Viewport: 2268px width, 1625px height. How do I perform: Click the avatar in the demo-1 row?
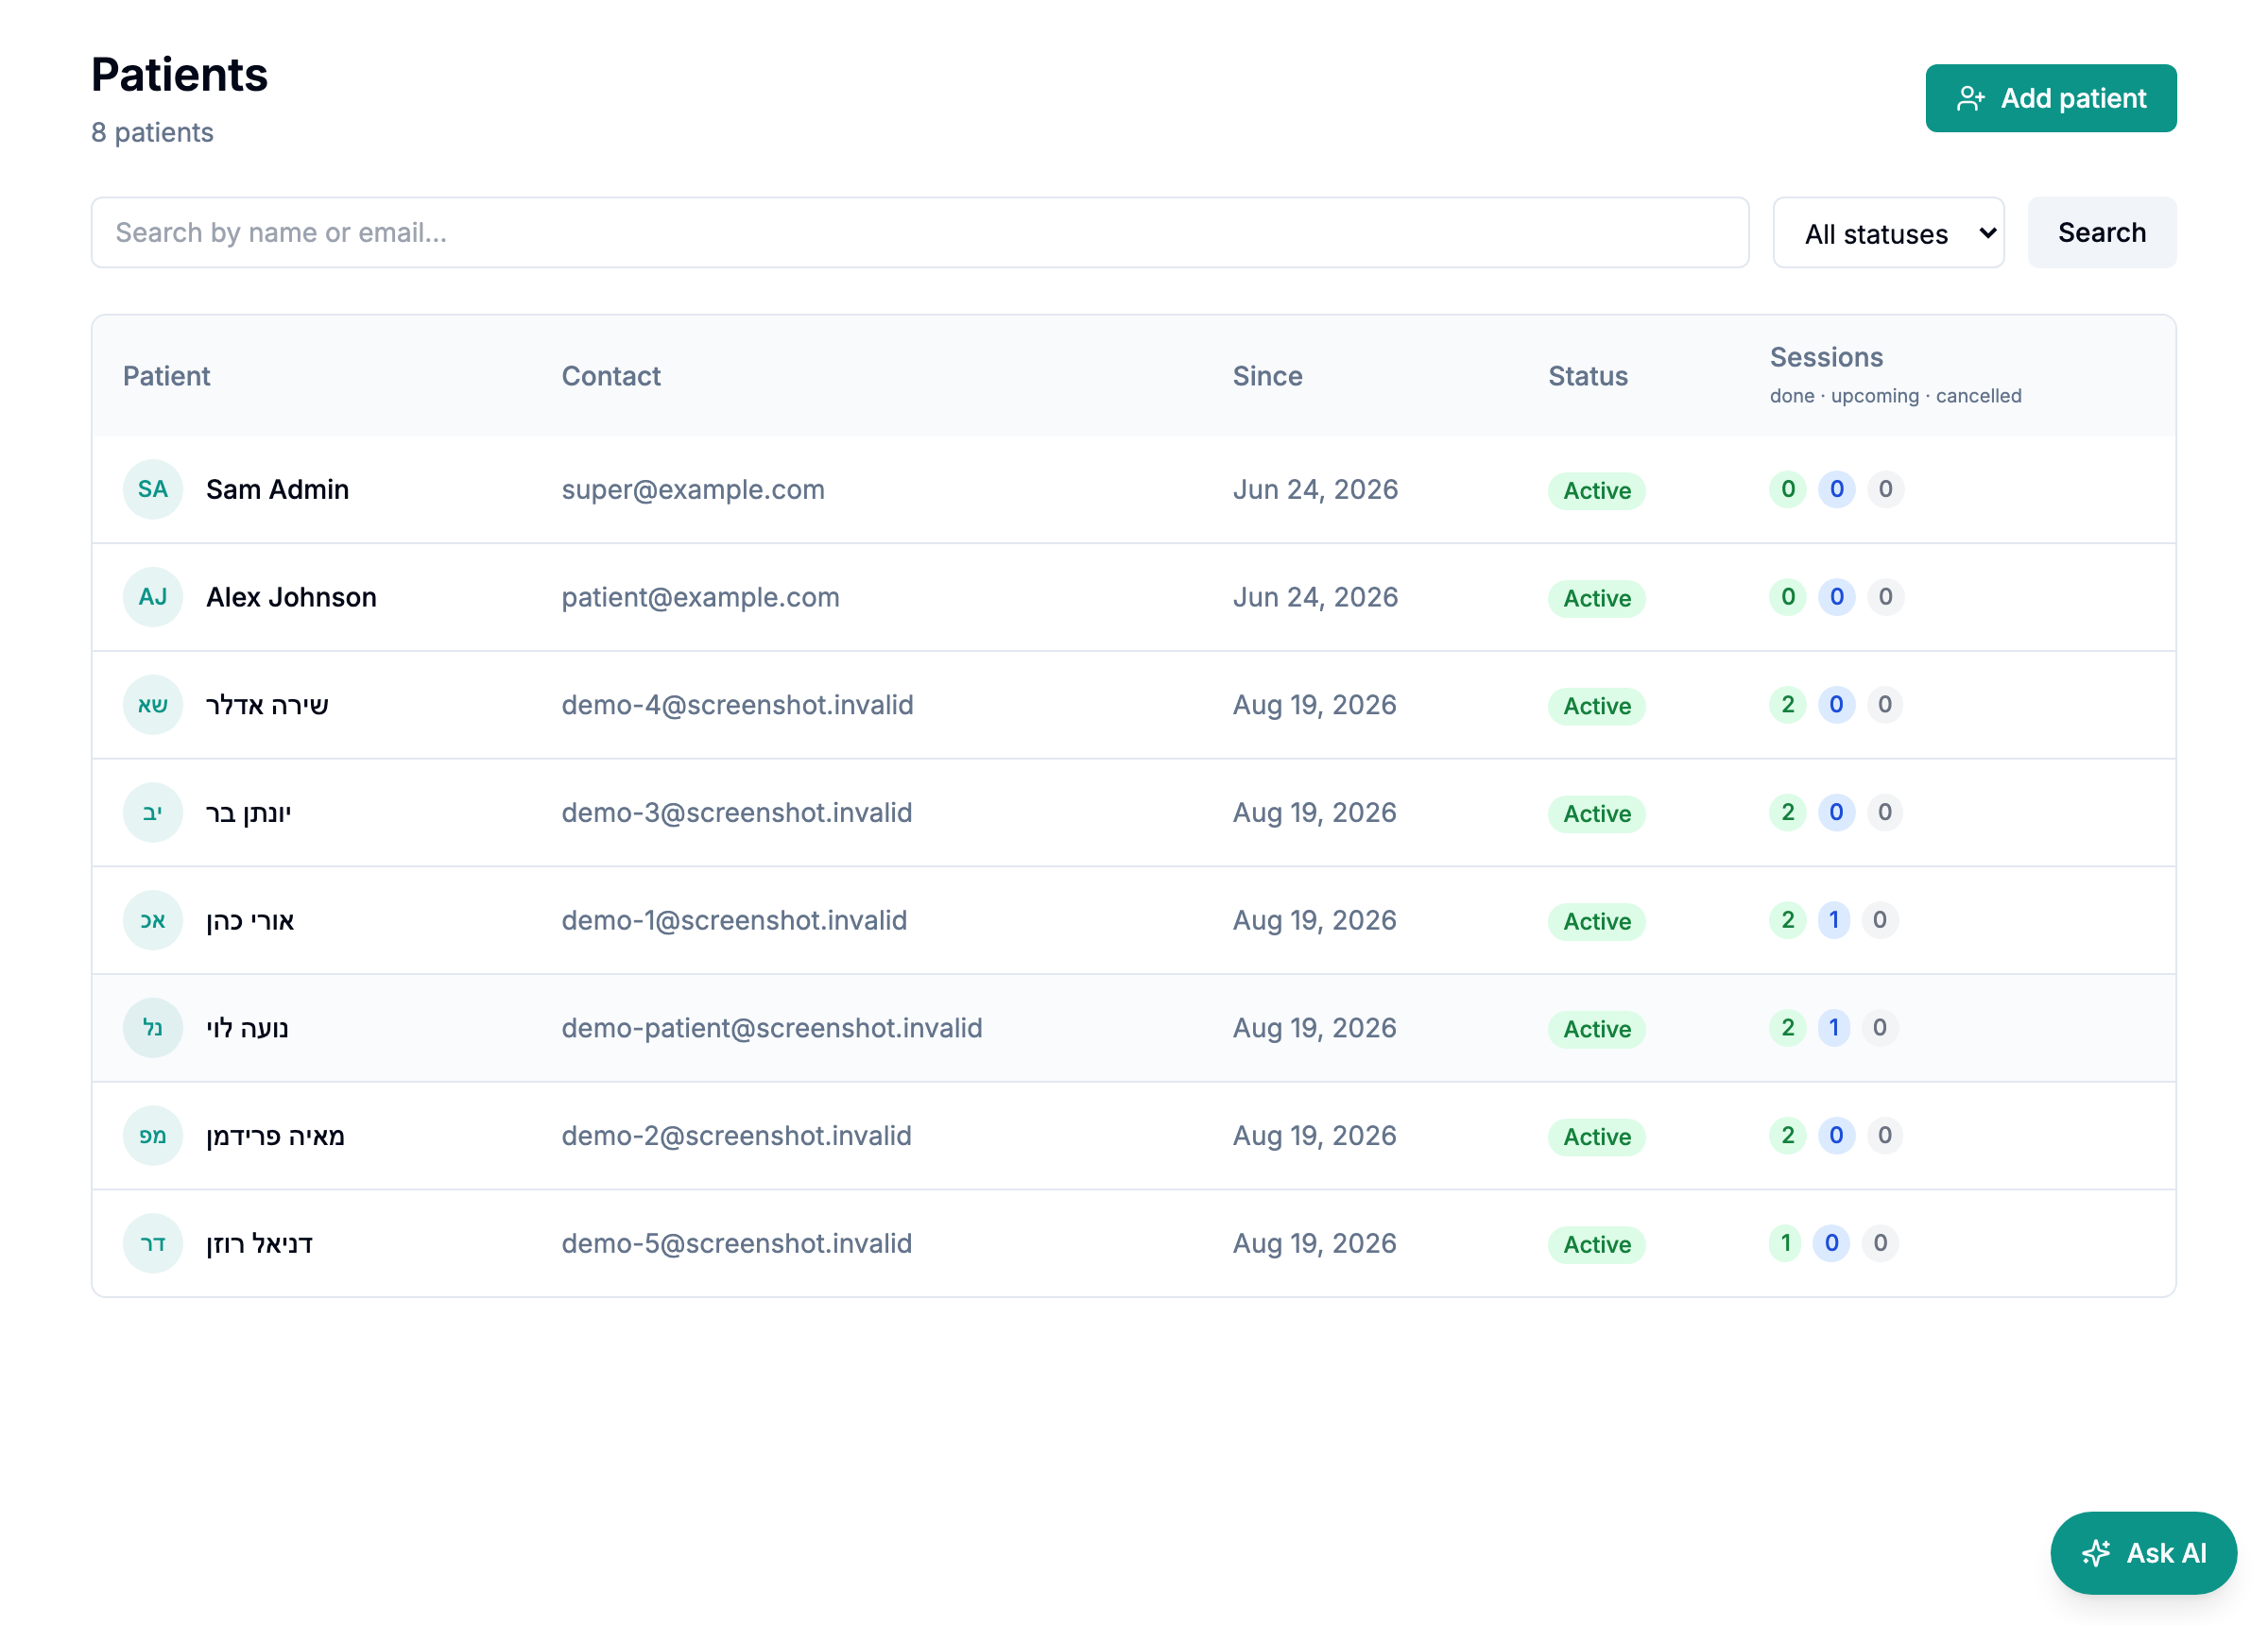153,920
